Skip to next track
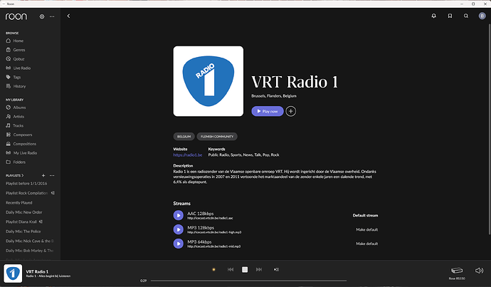This screenshot has width=491, height=287. point(259,269)
